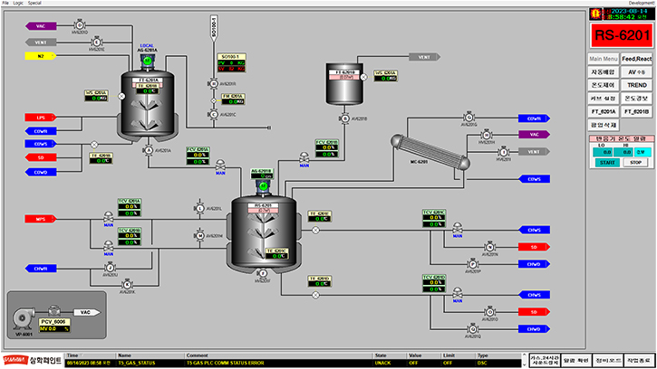Select valve AV6201Q symbol
The image size is (657, 369).
pyautogui.click(x=473, y=329)
